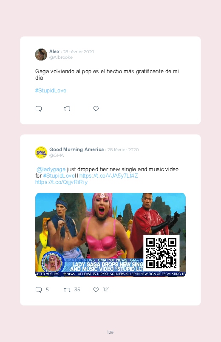Click the reply icon on the GMA tweet
The height and width of the screenshot is (342, 221).
(x=39, y=290)
